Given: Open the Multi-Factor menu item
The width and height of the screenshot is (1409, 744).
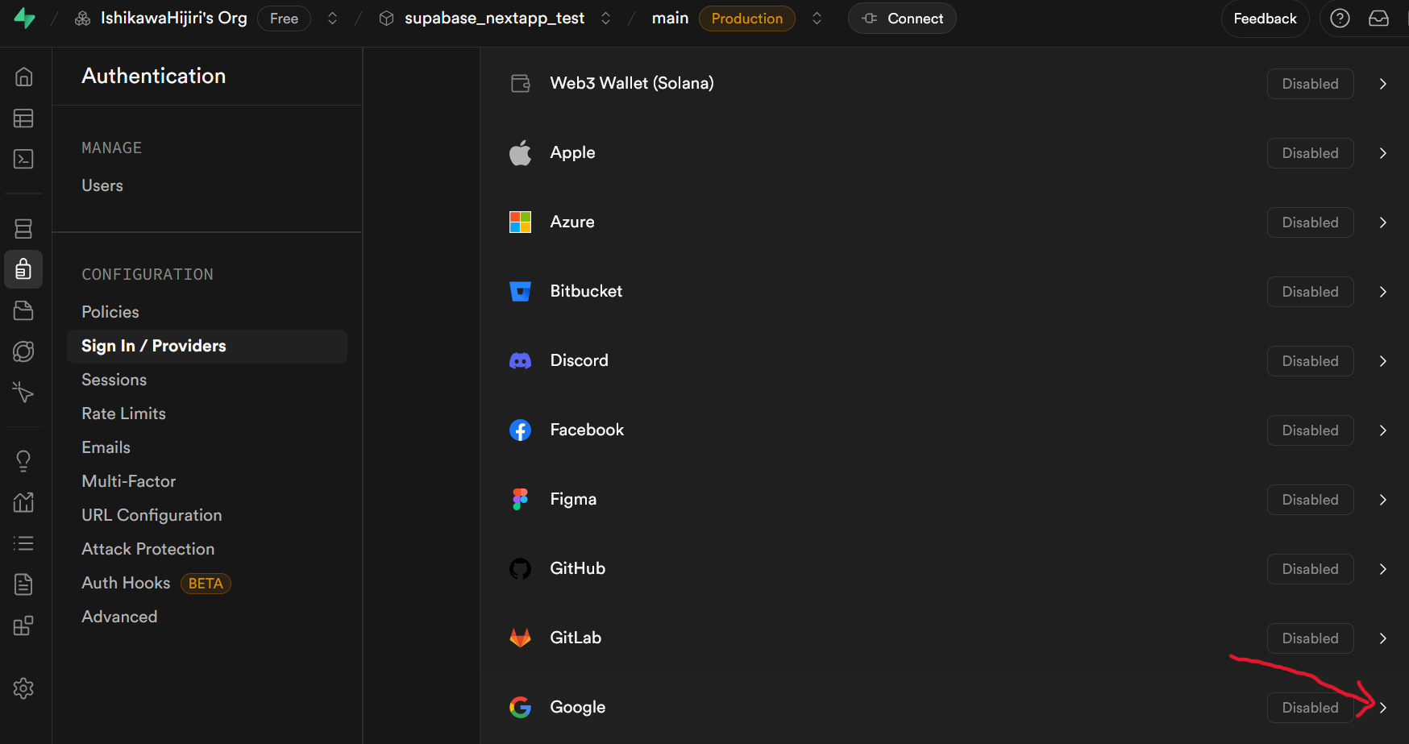Looking at the screenshot, I should [129, 481].
